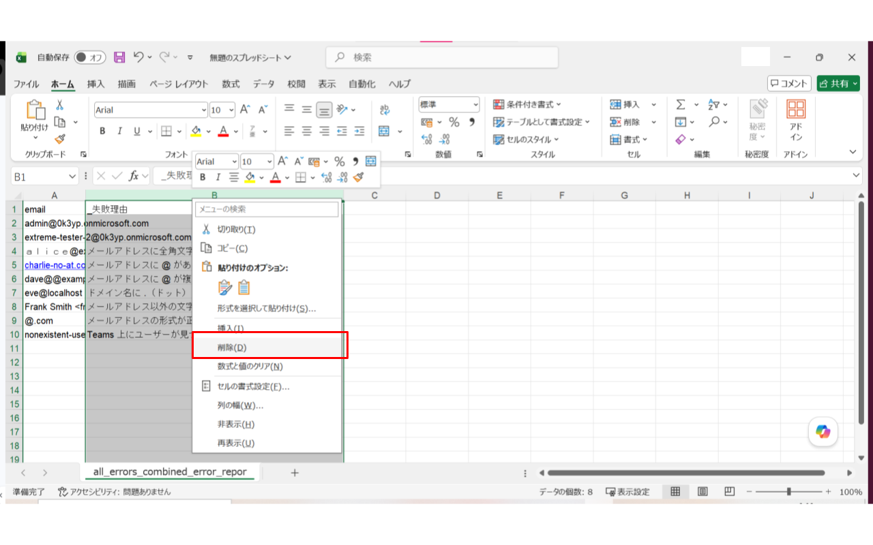Click the Clear eraser icon in editing group
This screenshot has height=545, width=873.
[681, 139]
